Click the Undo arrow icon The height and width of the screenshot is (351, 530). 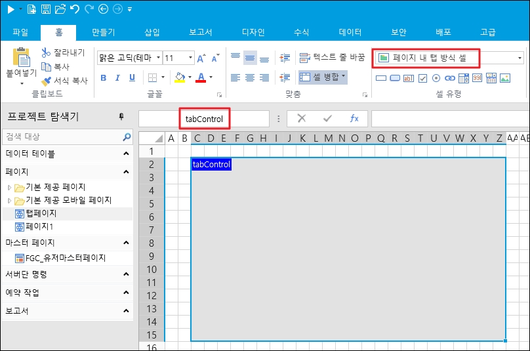coord(74,9)
